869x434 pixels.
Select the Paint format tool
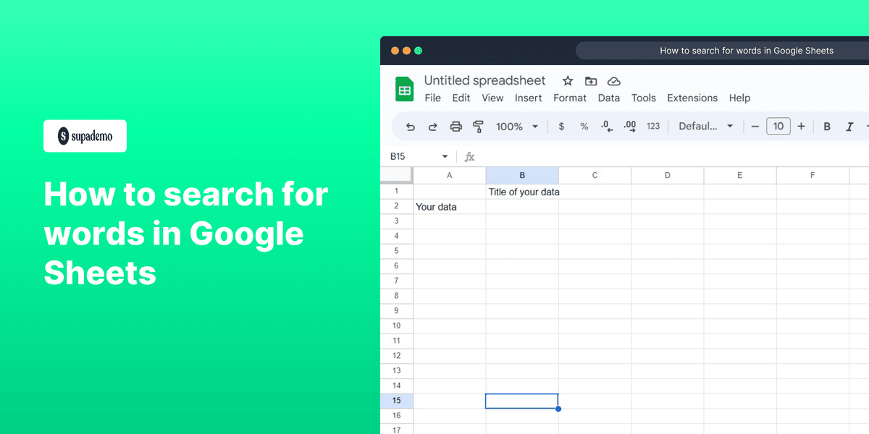click(478, 126)
